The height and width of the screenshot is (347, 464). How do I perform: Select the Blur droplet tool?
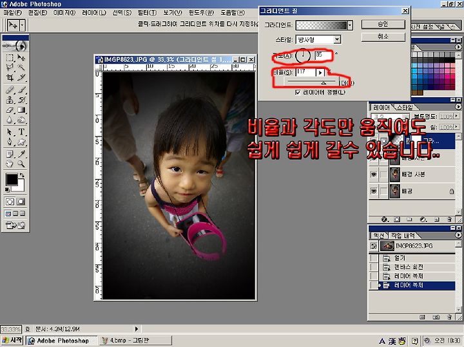10,120
